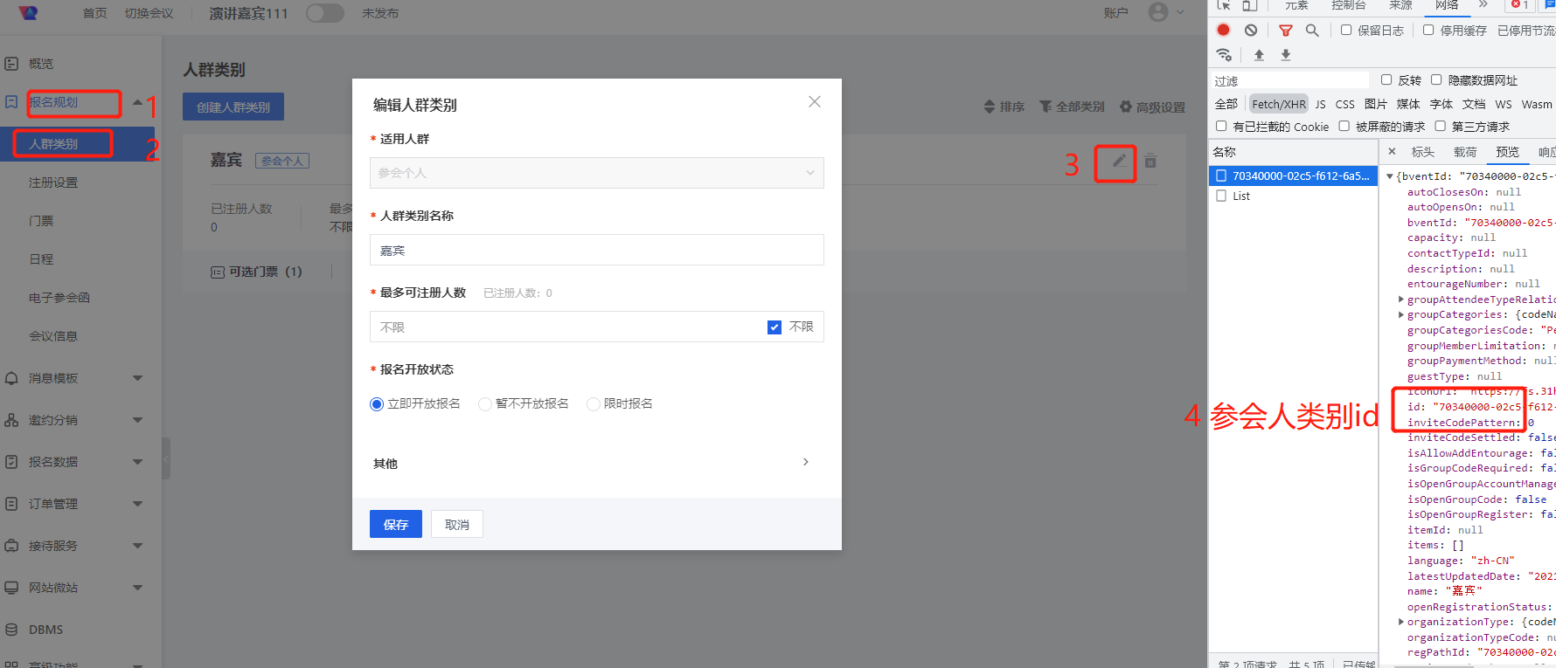Select 限时报名 radio option
The width and height of the screenshot is (1556, 668).
point(594,404)
